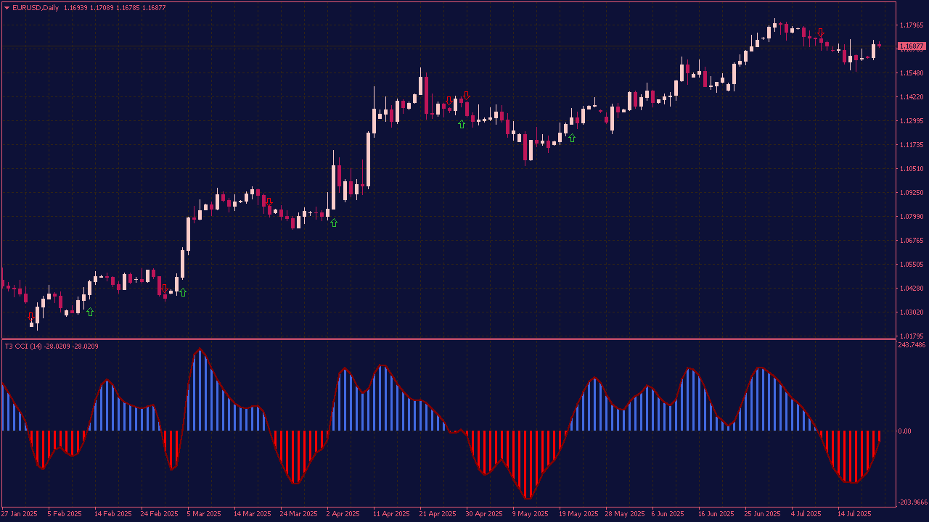Click the highlighted current price label 1.16877
The width and height of the screenshot is (929, 522).
click(x=911, y=46)
